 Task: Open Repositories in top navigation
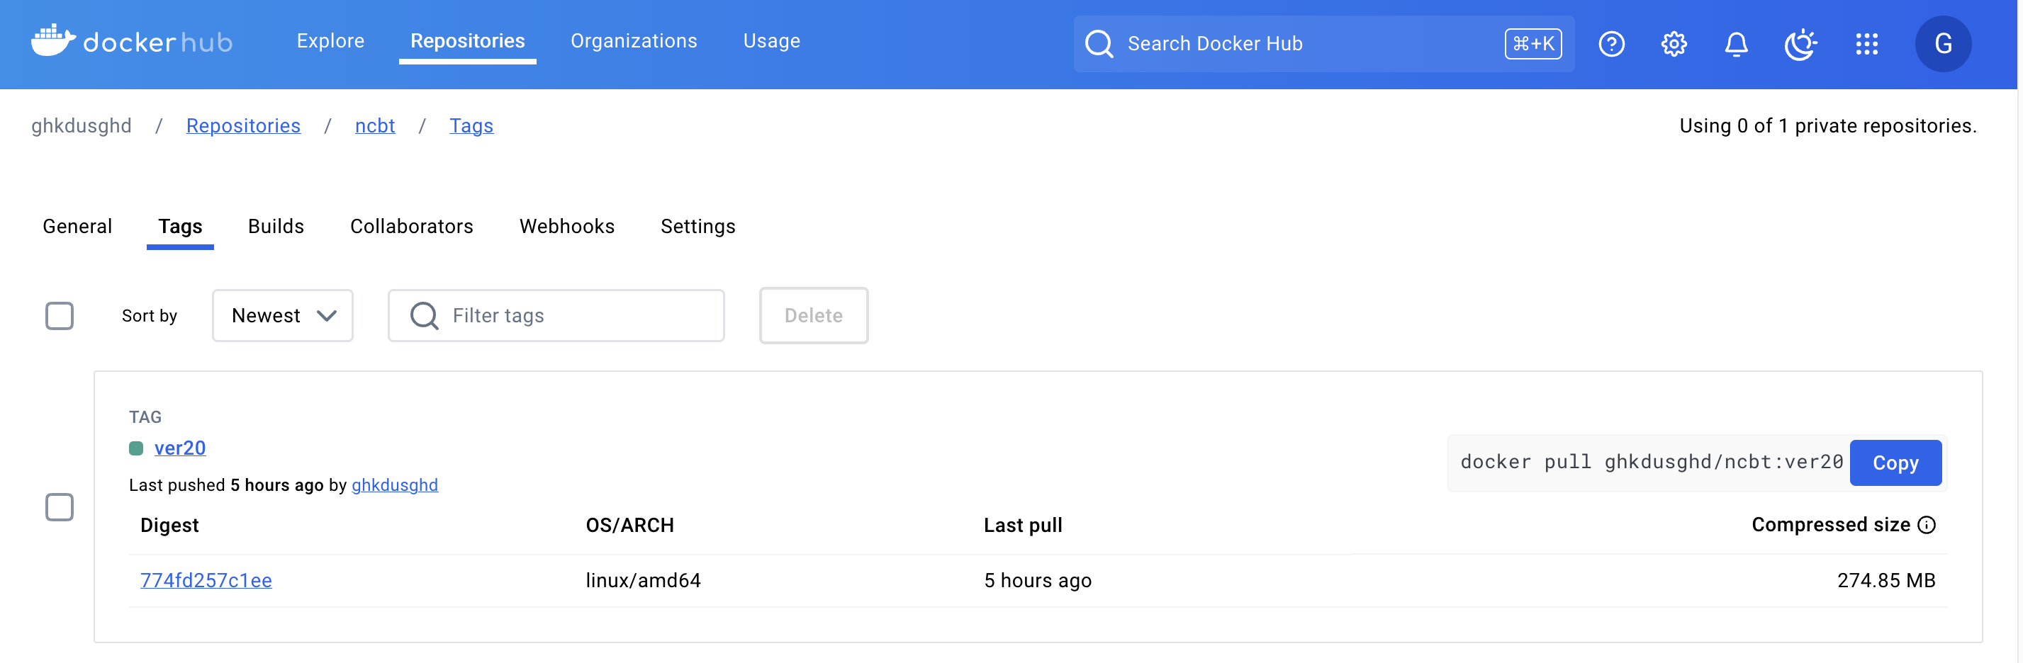point(467,41)
